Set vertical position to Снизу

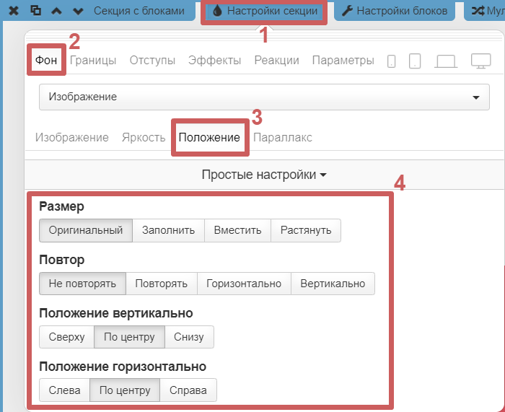189,337
